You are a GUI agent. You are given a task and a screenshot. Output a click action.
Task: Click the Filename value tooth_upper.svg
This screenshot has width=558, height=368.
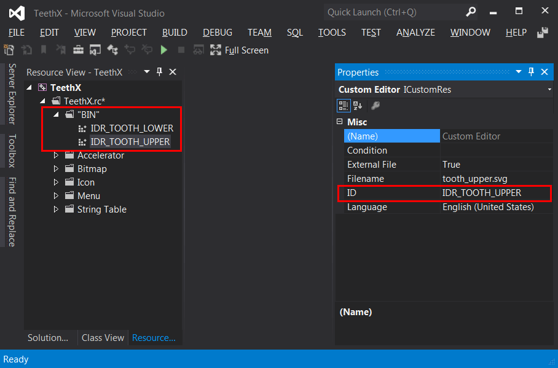click(497, 179)
